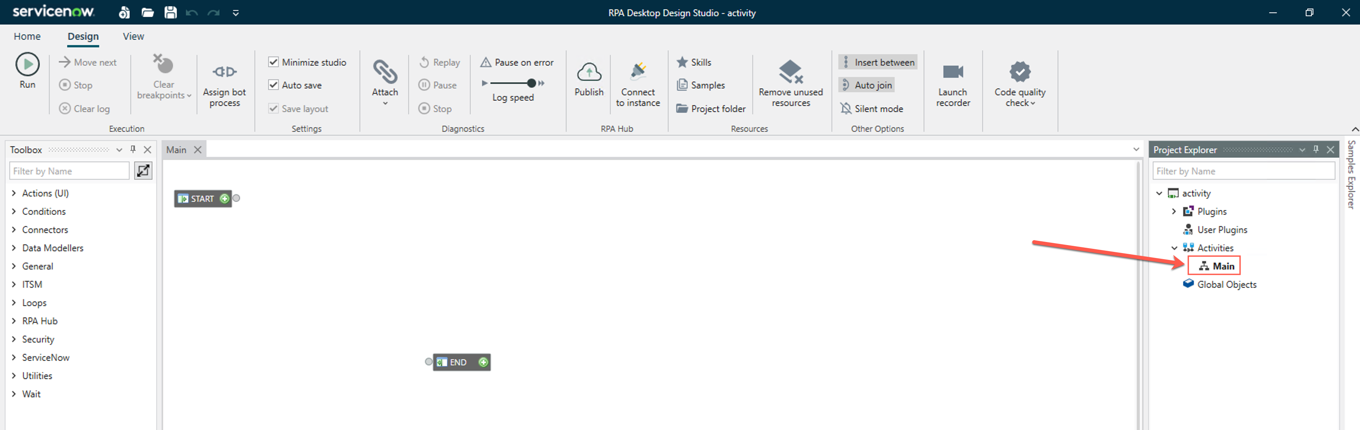Click the Toolbox Filter by Name field

click(x=69, y=171)
